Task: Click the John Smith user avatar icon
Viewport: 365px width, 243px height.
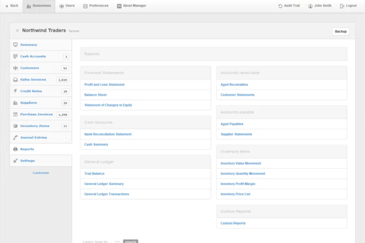Action: (x=310, y=6)
